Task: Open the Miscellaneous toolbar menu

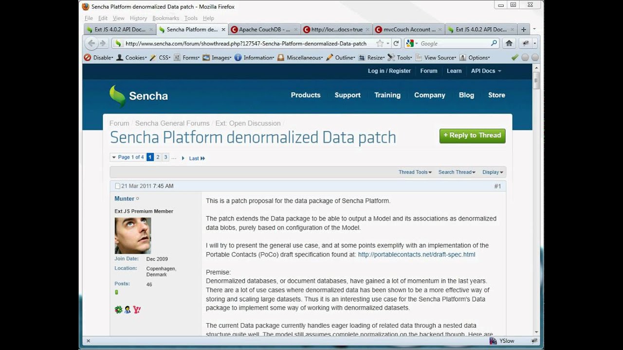Action: (x=300, y=57)
